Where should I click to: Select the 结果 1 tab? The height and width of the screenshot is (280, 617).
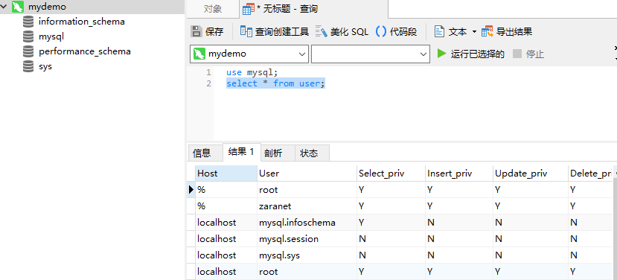click(242, 152)
